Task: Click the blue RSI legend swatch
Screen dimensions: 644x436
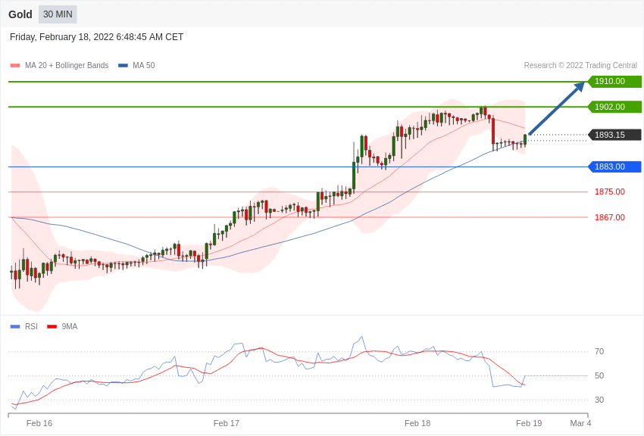Action: (15, 327)
